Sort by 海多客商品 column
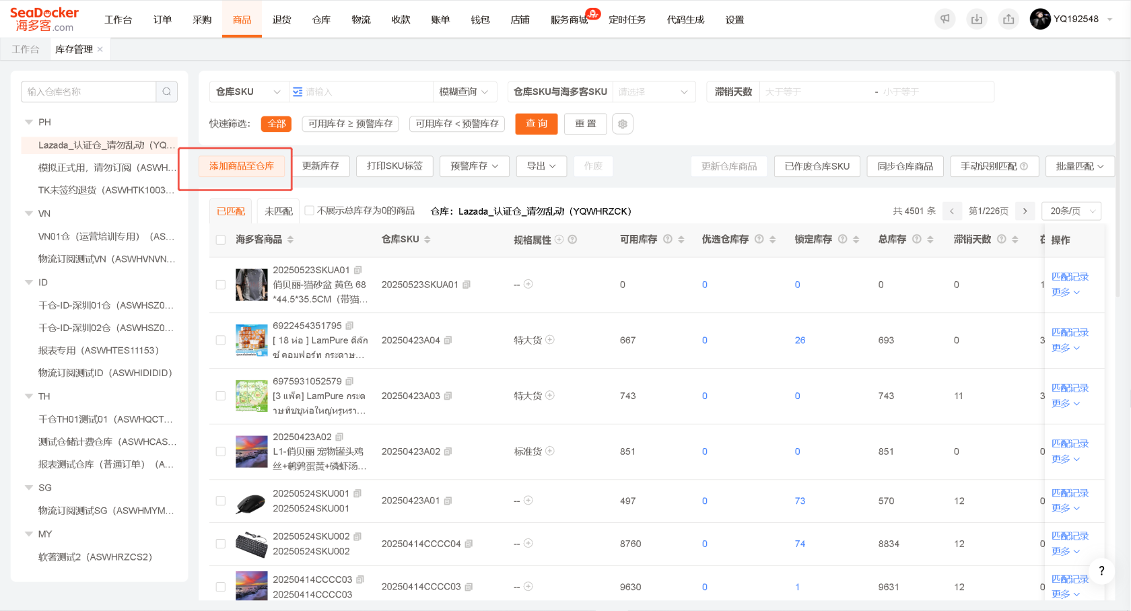This screenshot has width=1131, height=611. 290,240
